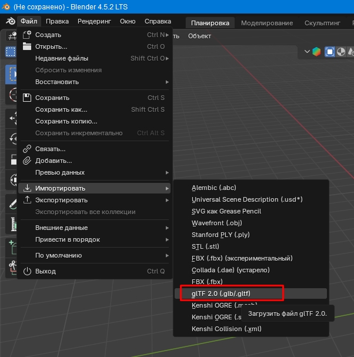Open the Файл menu
This screenshot has height=357, width=354.
point(29,21)
